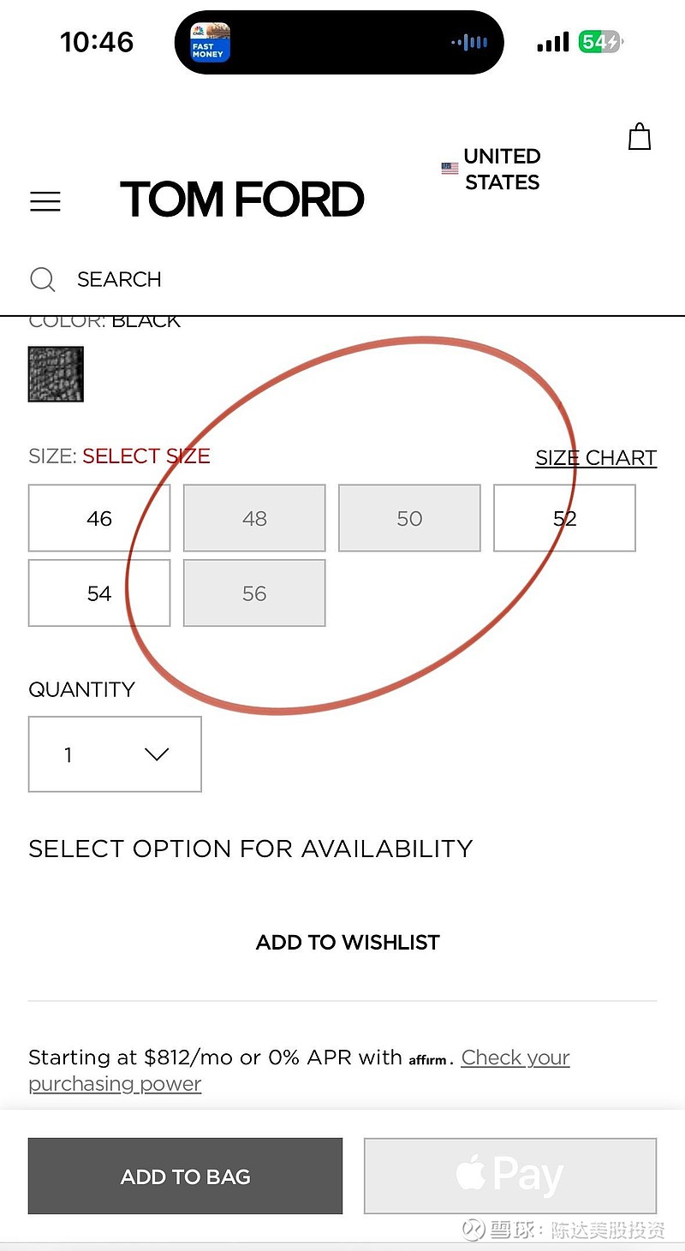Click the ADD TO BAG button
The width and height of the screenshot is (685, 1251).
coord(185,1177)
